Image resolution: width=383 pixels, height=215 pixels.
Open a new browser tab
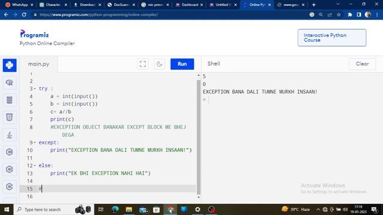[x=314, y=5]
